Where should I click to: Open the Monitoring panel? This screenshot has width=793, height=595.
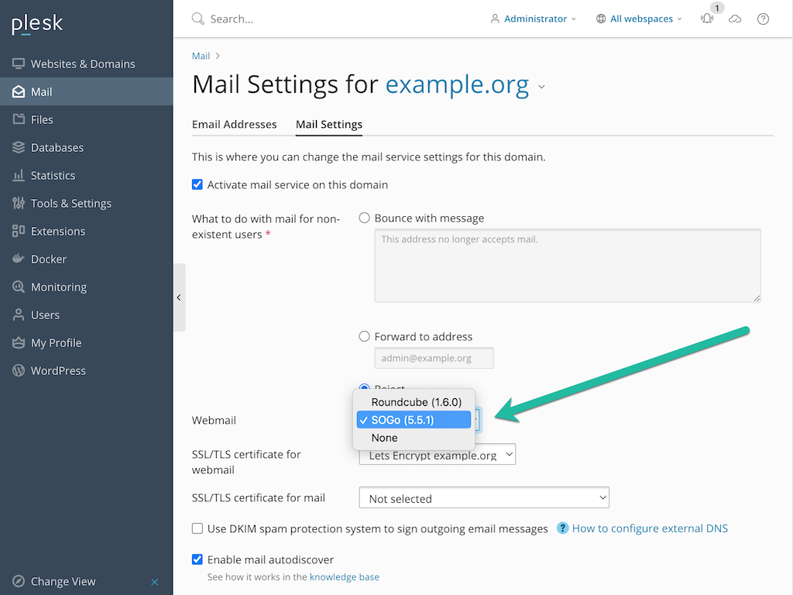click(58, 287)
